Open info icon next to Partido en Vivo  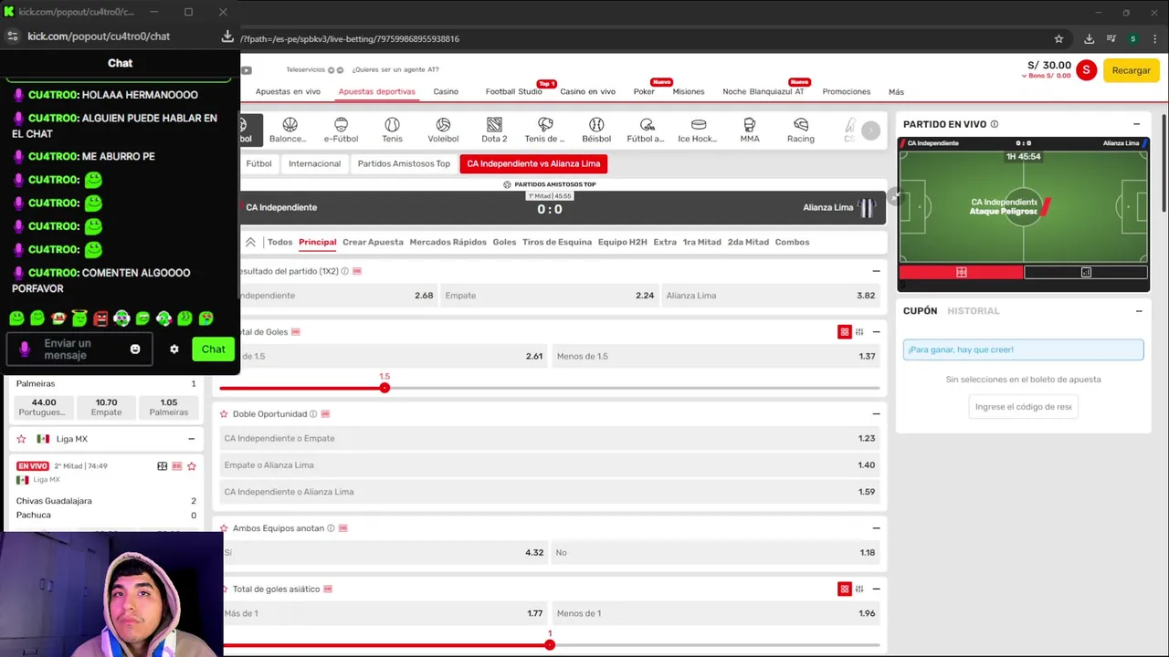pyautogui.click(x=995, y=124)
